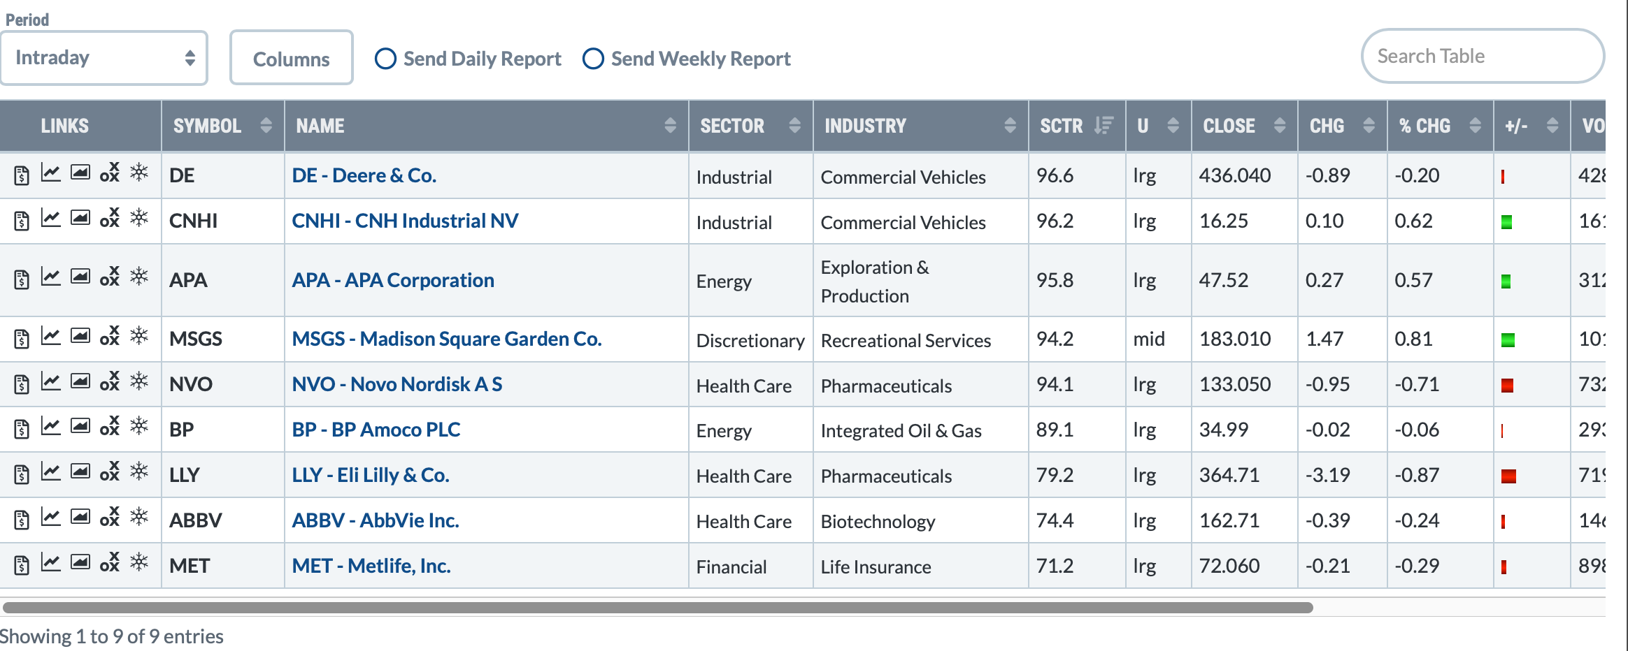Sort table by +/- column

tap(1531, 126)
